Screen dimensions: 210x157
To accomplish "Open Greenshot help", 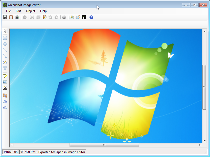I will coord(91,17).
